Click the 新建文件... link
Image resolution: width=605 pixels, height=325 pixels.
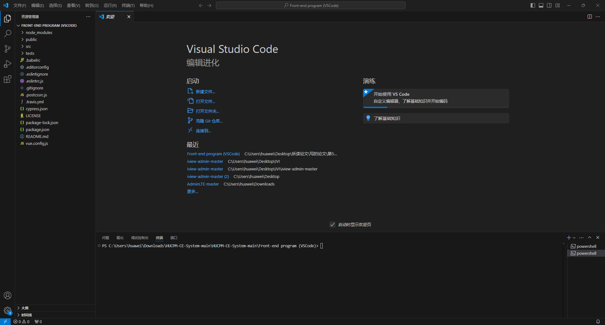pos(201,91)
